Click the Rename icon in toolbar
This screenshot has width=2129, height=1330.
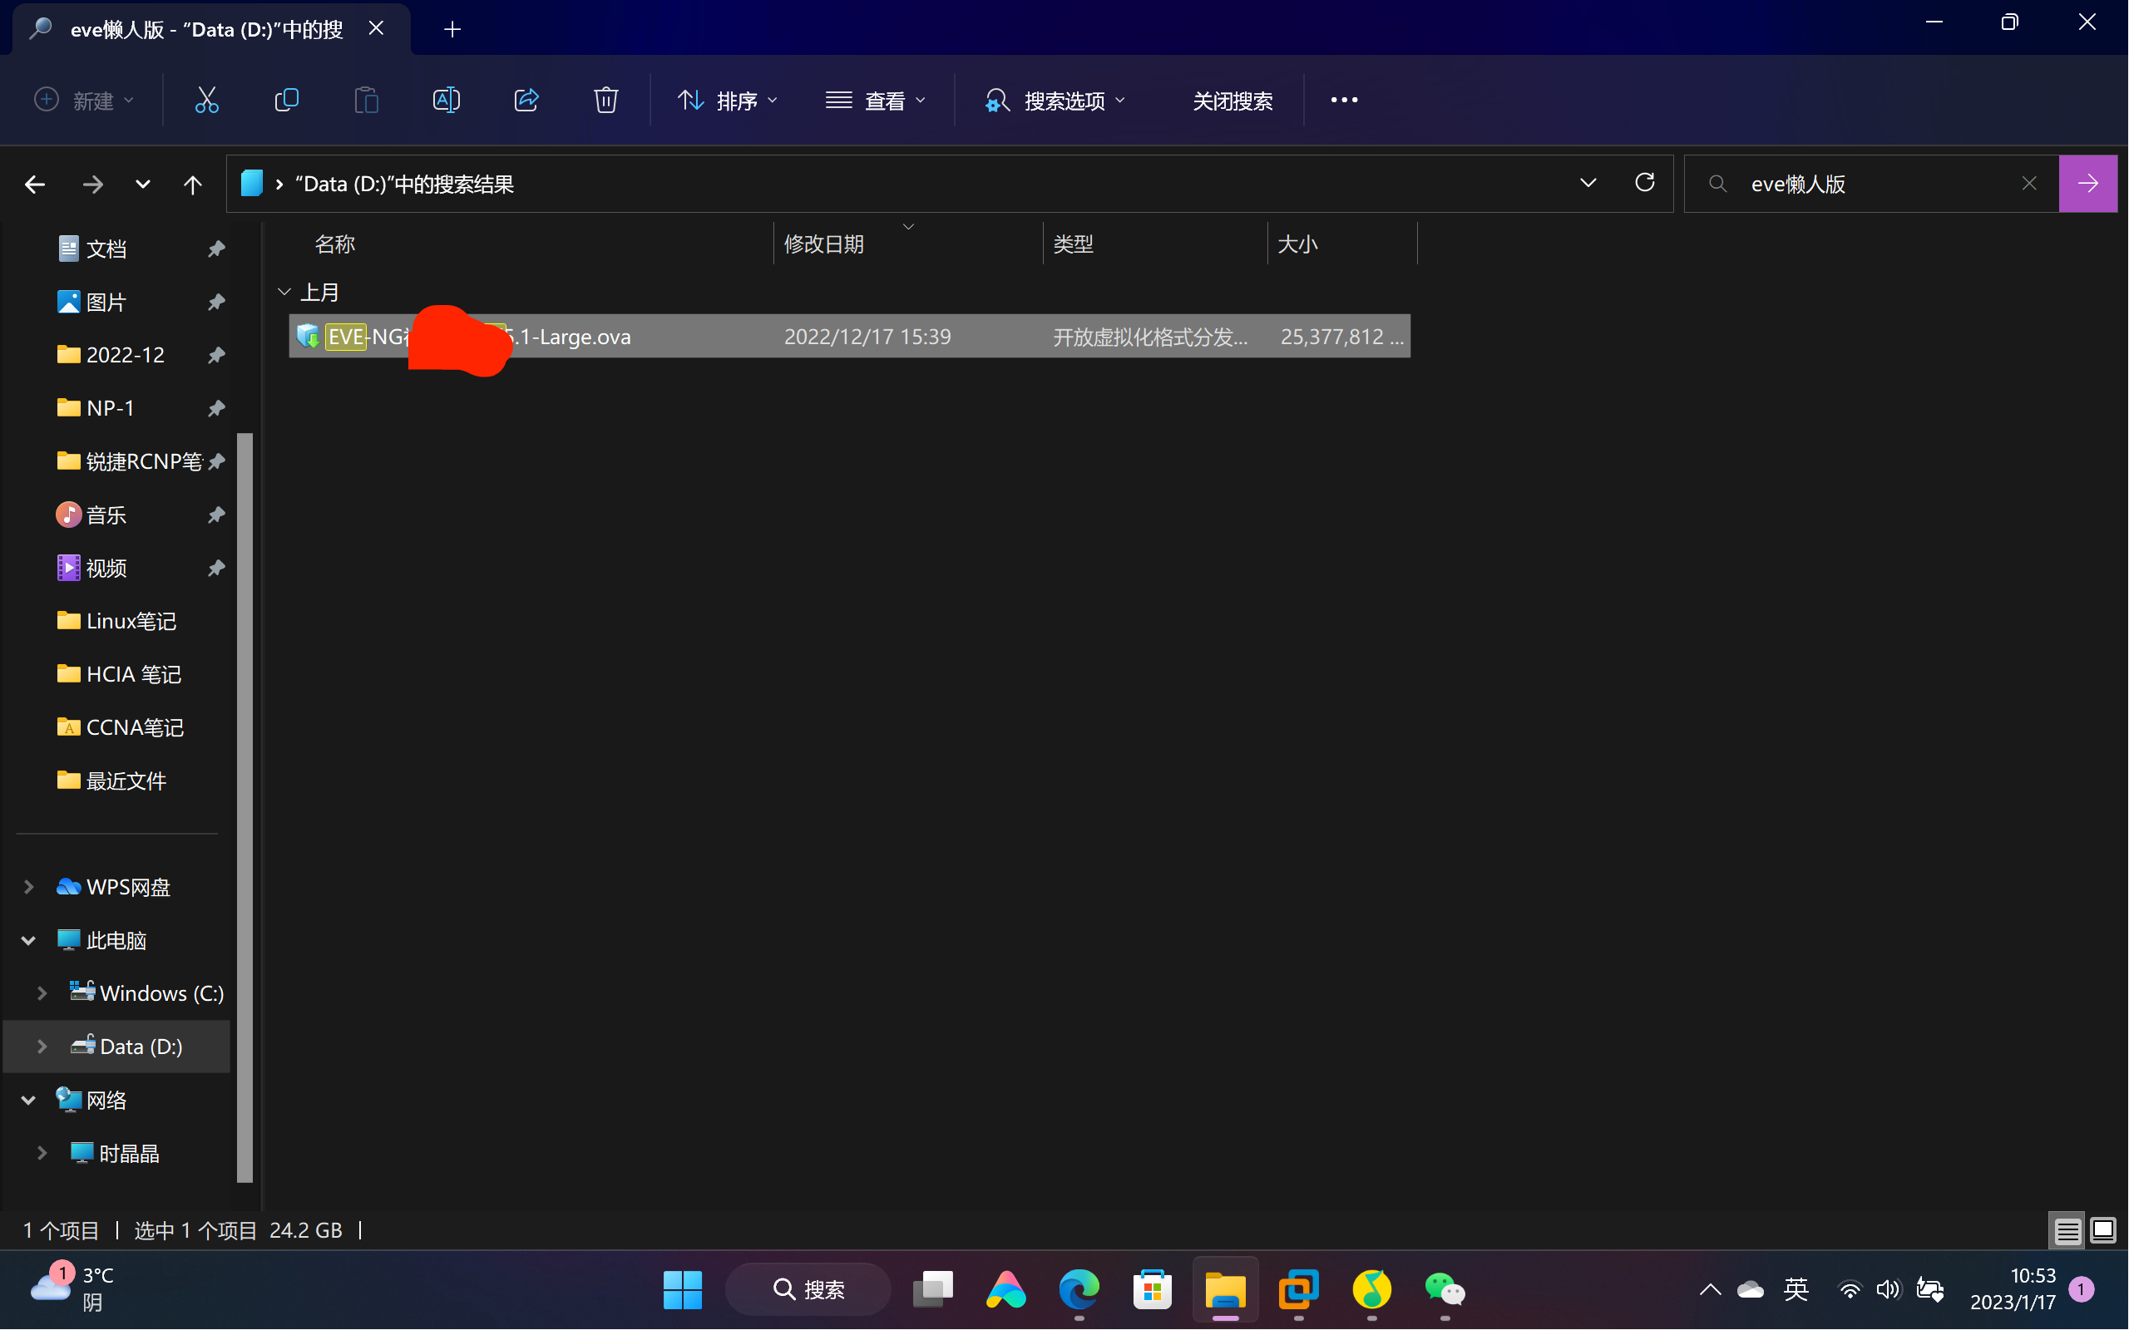click(x=446, y=101)
